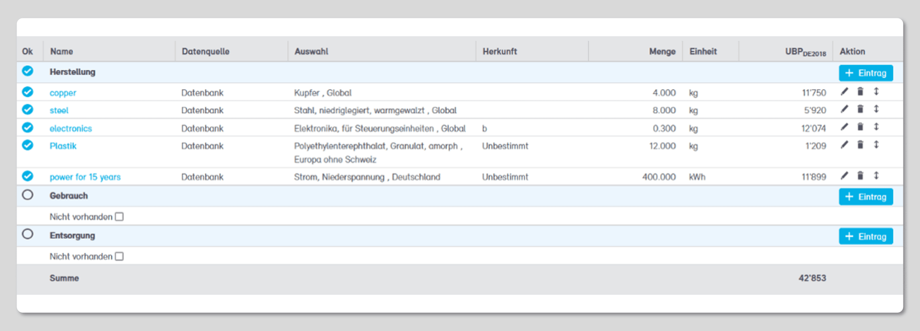Image resolution: width=920 pixels, height=331 pixels.
Task: Click the Name column header
Action: (62, 51)
